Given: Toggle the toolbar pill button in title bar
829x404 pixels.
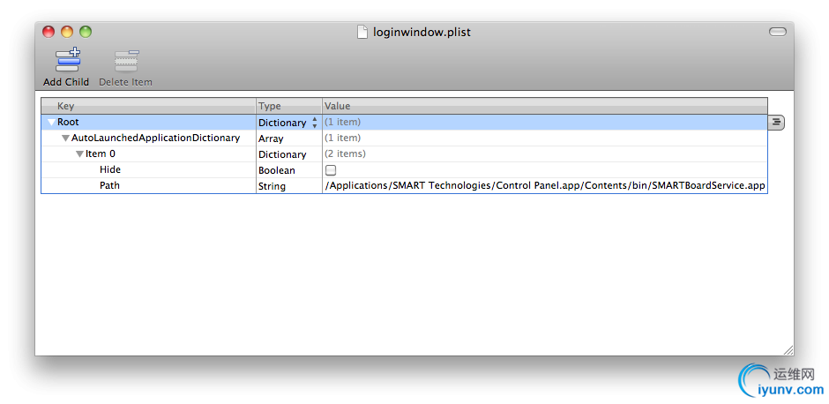Looking at the screenshot, I should (777, 33).
